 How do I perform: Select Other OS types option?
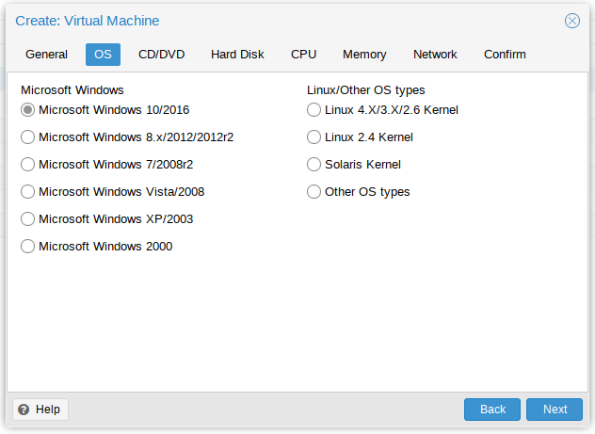coord(314,192)
